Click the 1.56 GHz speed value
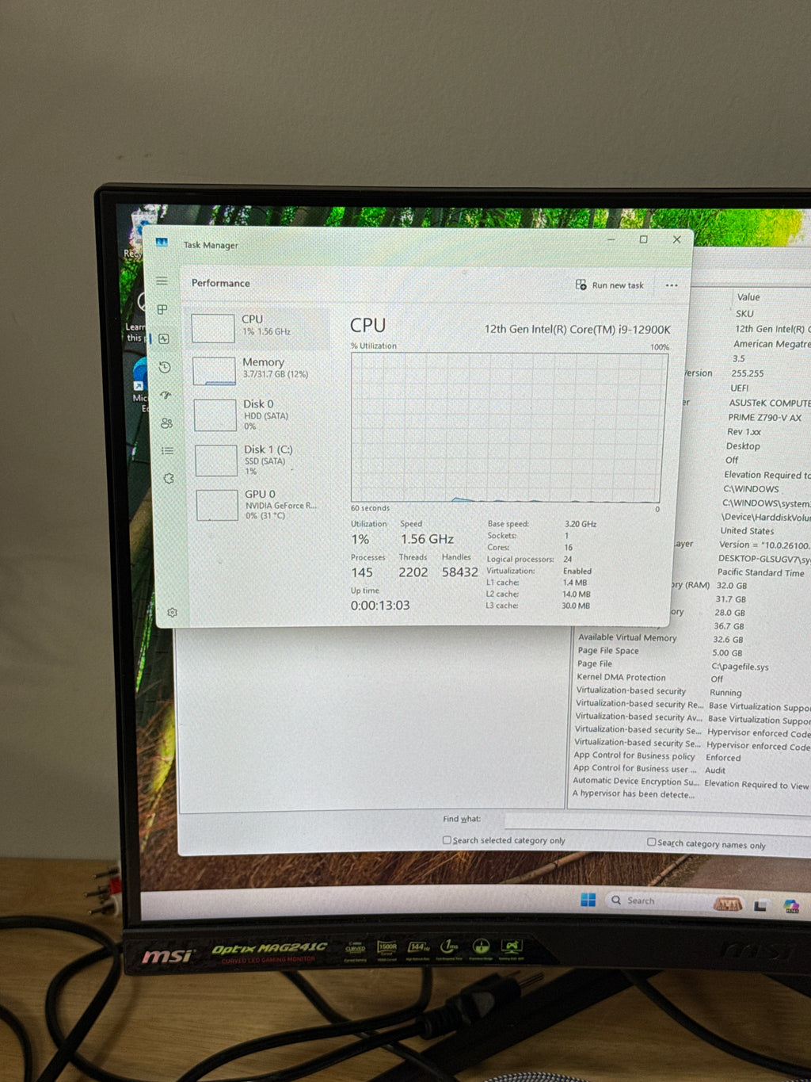Screen dimensions: 811x1082 pos(427,539)
